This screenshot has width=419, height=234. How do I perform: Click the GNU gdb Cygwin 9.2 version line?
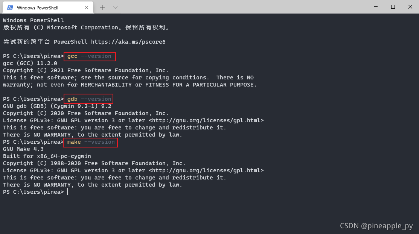pos(57,106)
